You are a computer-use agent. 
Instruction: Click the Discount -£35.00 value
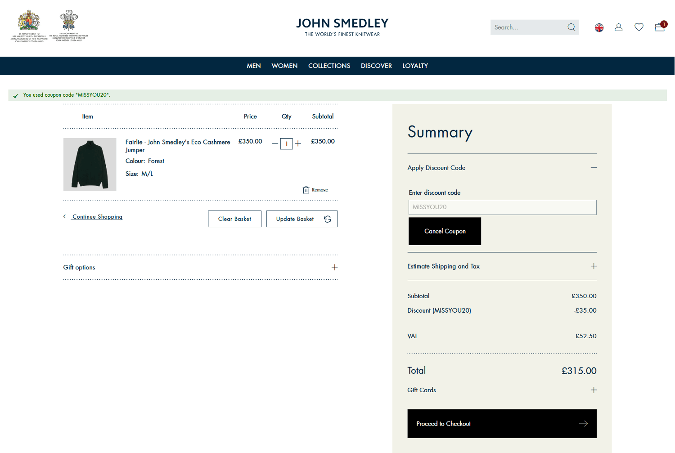click(585, 310)
